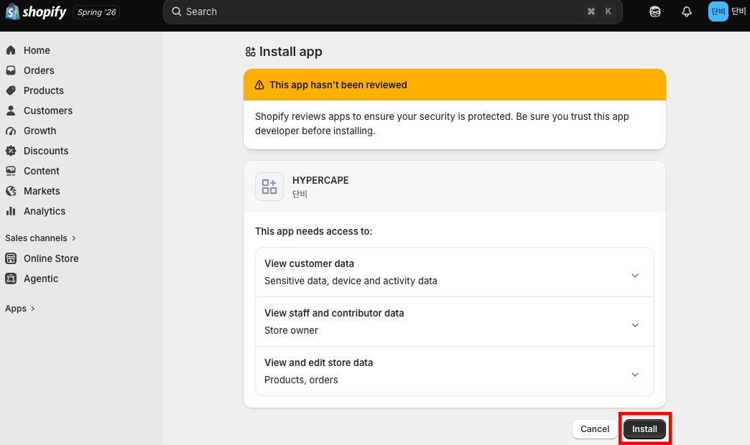Expand View customer data permission chevron
Screen dimensions: 750x445
(635, 276)
